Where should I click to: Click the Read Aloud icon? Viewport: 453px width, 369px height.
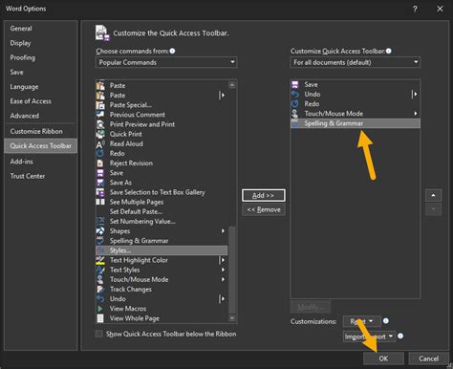100,143
